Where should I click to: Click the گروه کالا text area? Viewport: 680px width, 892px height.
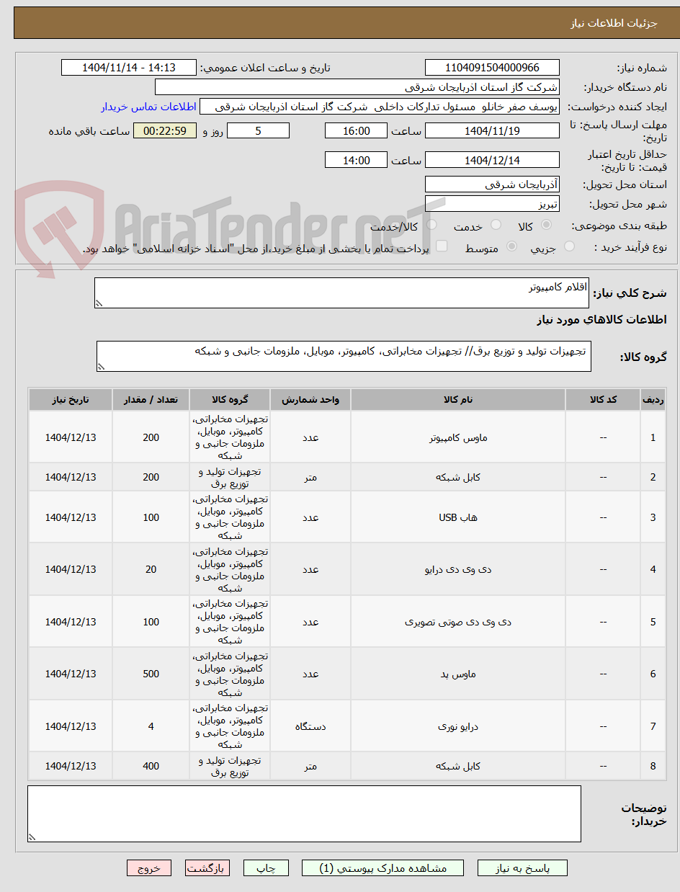344,357
